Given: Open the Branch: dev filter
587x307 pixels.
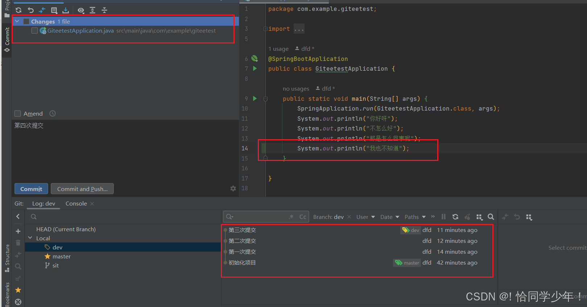Looking at the screenshot, I should 328,217.
